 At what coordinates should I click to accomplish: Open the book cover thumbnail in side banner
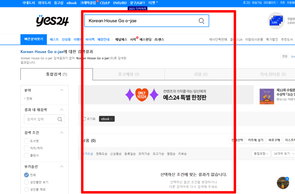pyautogui.click(x=267, y=96)
